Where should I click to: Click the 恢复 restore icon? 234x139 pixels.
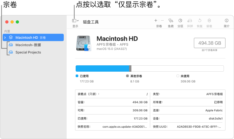click(200, 20)
